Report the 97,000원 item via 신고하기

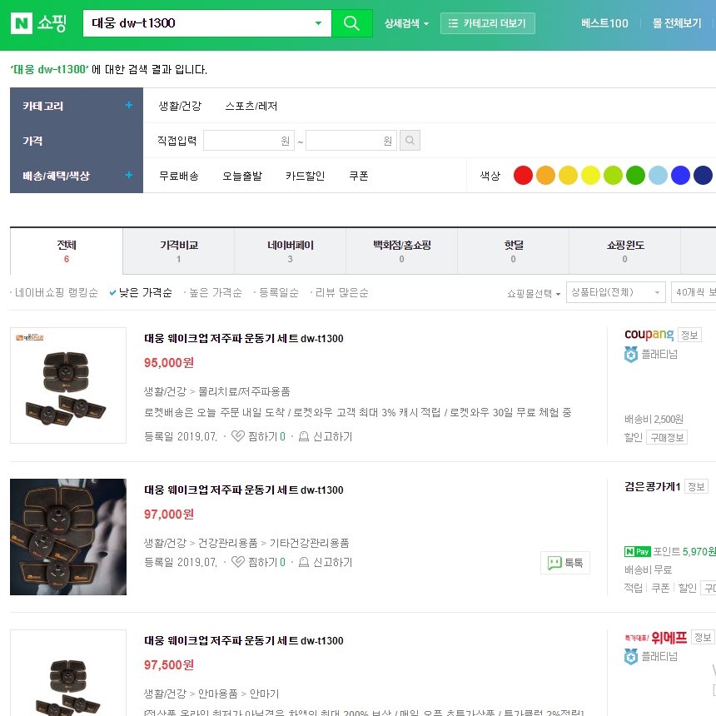click(326, 562)
